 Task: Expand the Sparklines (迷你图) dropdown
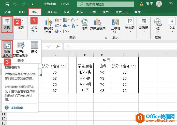coord(130,25)
